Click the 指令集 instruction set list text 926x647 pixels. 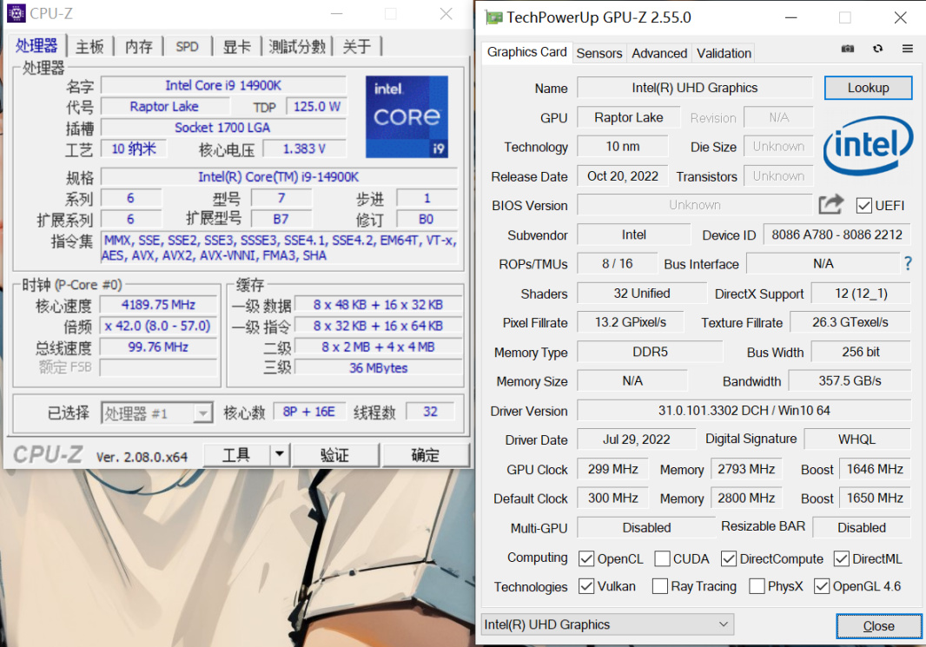point(280,248)
